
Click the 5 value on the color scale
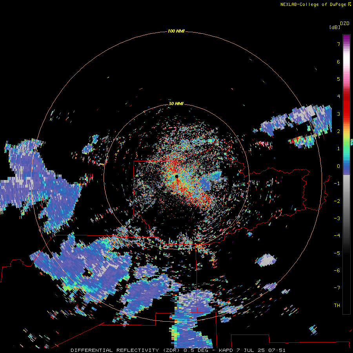[338, 79]
